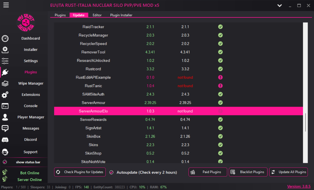Image resolution: width=314 pixels, height=190 pixels.
Task: Click the Dashboard gauge icon
Action: [x=5, y=39]
